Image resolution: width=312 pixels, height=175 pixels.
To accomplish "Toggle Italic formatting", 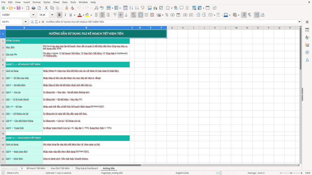I will (x=65, y=15).
